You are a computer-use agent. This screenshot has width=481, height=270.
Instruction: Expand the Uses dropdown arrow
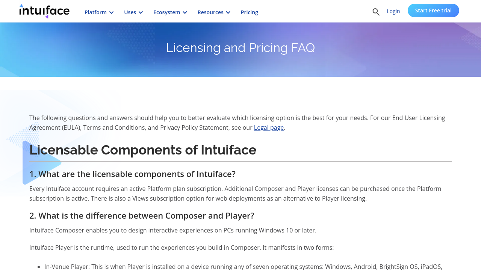(x=141, y=12)
